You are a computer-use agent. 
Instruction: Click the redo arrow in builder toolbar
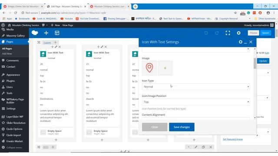(217, 33)
